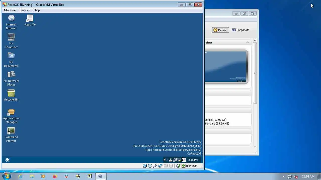321x180 pixels.
Task: Open the Help menu
Action: pos(37,10)
